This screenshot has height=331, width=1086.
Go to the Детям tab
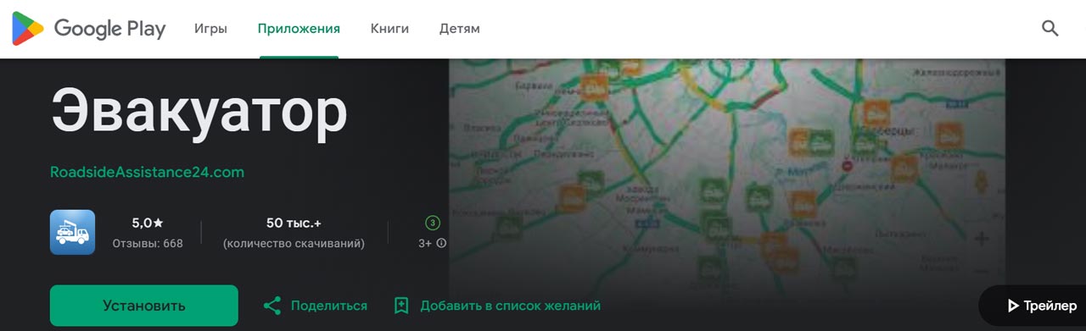460,29
